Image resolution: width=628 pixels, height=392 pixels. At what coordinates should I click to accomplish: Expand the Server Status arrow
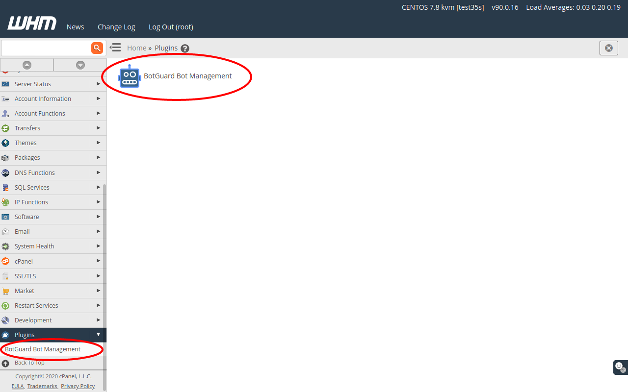(x=98, y=84)
